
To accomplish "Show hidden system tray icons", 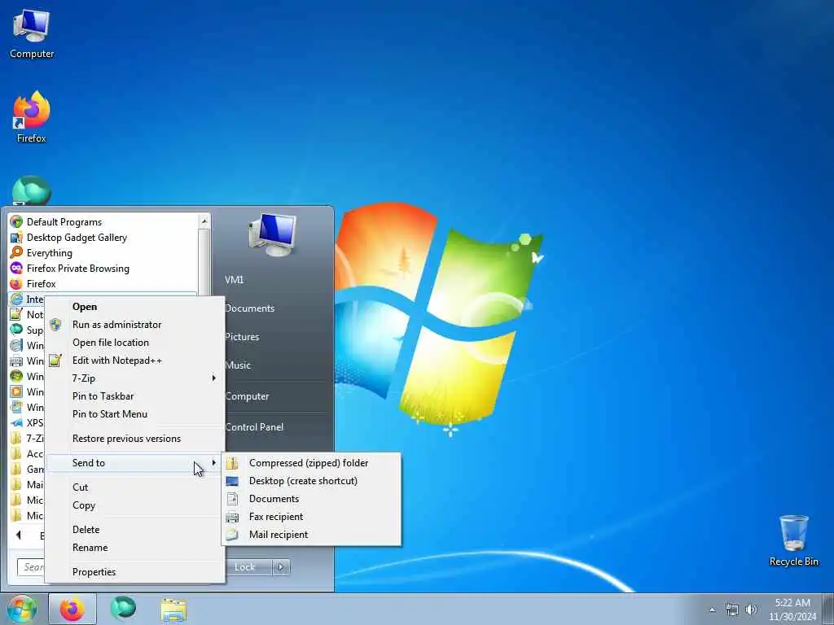I will pyautogui.click(x=712, y=610).
